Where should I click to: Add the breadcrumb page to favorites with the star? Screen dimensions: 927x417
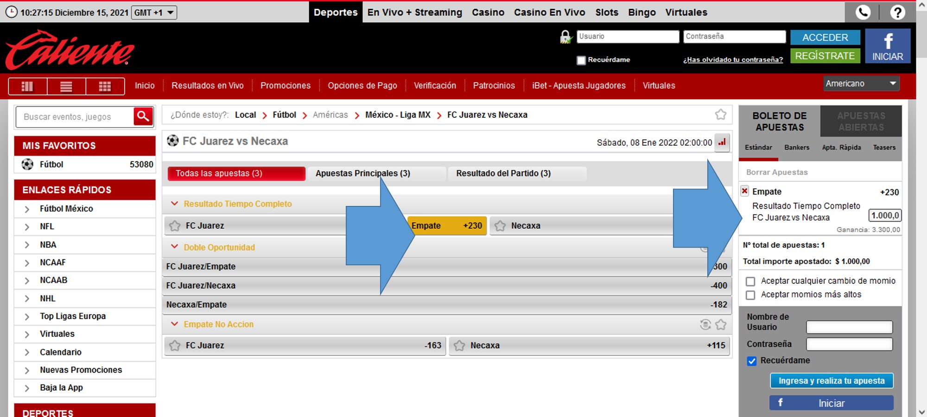pyautogui.click(x=720, y=115)
